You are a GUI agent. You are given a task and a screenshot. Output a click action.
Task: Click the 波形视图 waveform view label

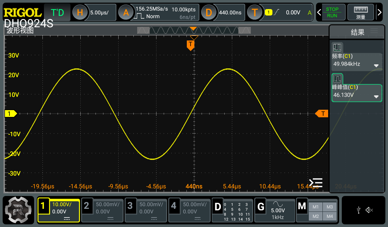20,30
